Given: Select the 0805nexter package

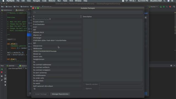Looking at the screenshot, I should coord(57,49).
